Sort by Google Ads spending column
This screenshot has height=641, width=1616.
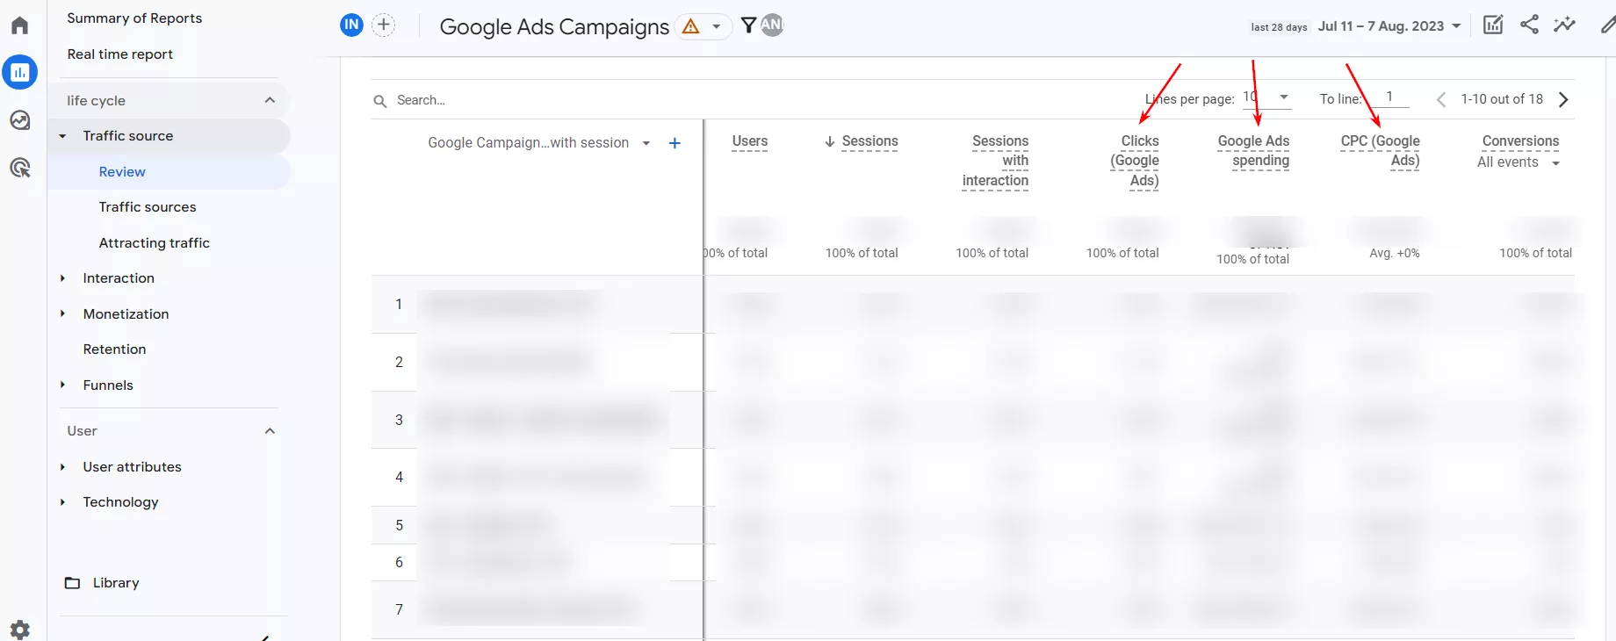point(1253,151)
